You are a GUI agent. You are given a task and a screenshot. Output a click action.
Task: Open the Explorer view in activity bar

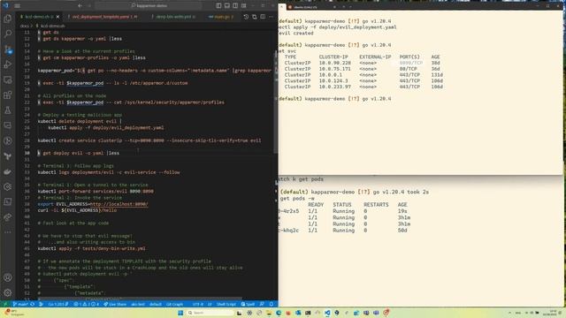tap(8, 19)
